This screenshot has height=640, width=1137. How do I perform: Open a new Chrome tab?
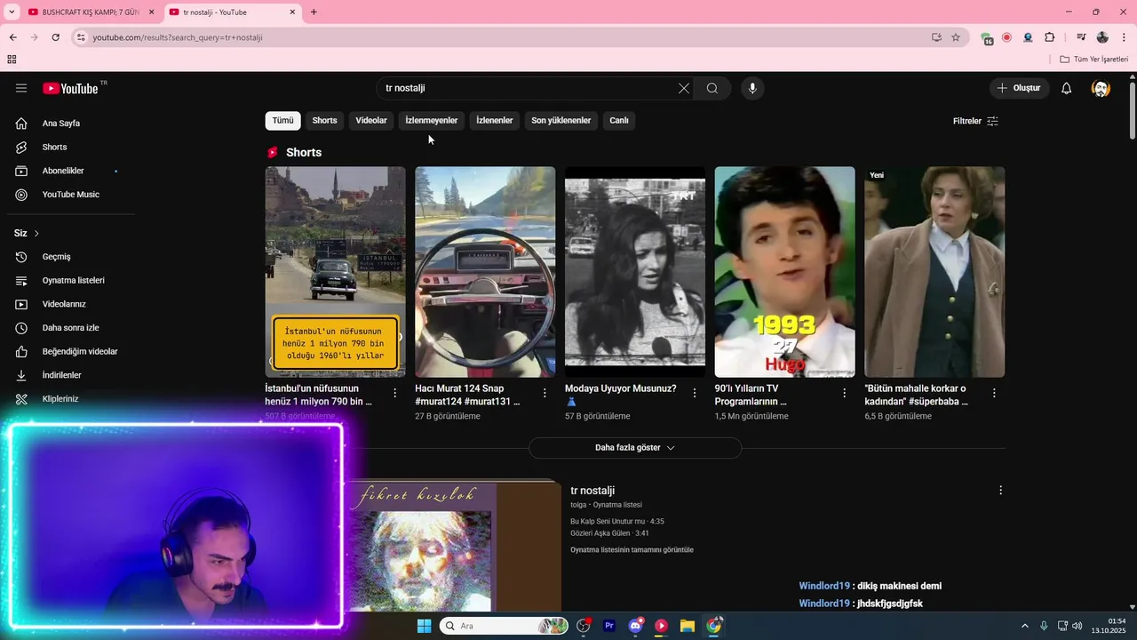click(314, 12)
